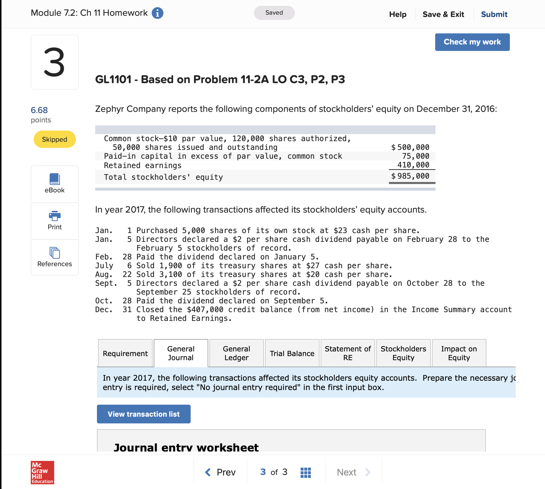This screenshot has height=489, width=545.
Task: Submit the homework assignment
Action: (494, 14)
